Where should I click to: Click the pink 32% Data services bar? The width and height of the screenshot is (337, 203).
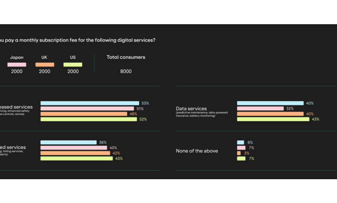point(260,109)
